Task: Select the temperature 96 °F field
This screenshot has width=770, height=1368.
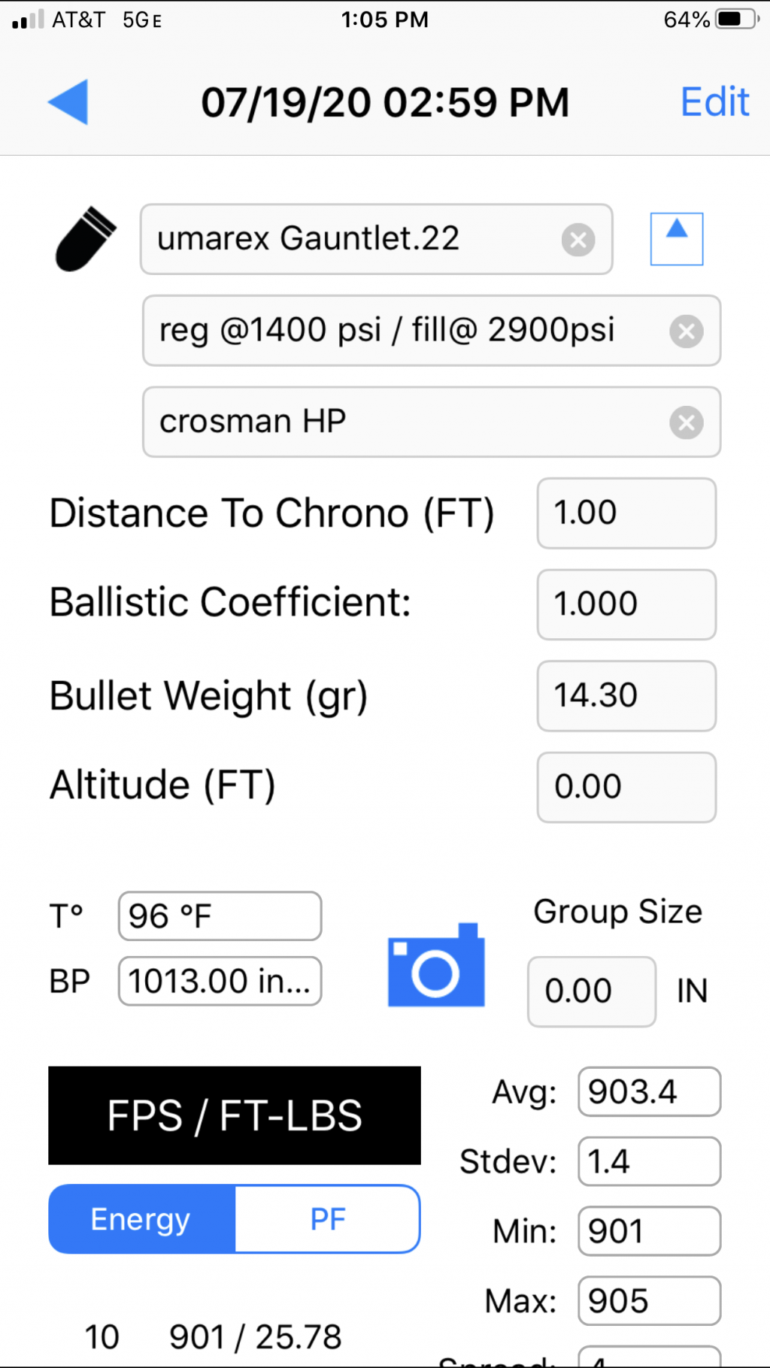Action: 220,916
